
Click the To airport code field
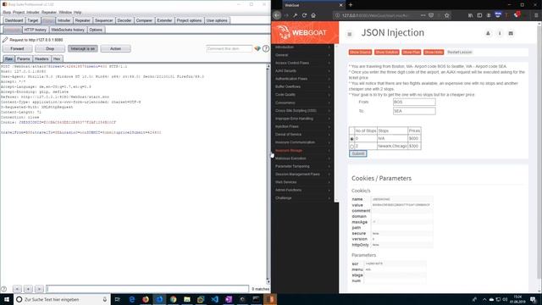(414, 111)
